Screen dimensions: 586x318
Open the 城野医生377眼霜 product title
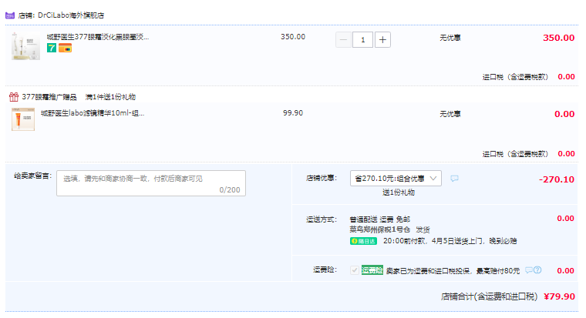[x=98, y=37]
